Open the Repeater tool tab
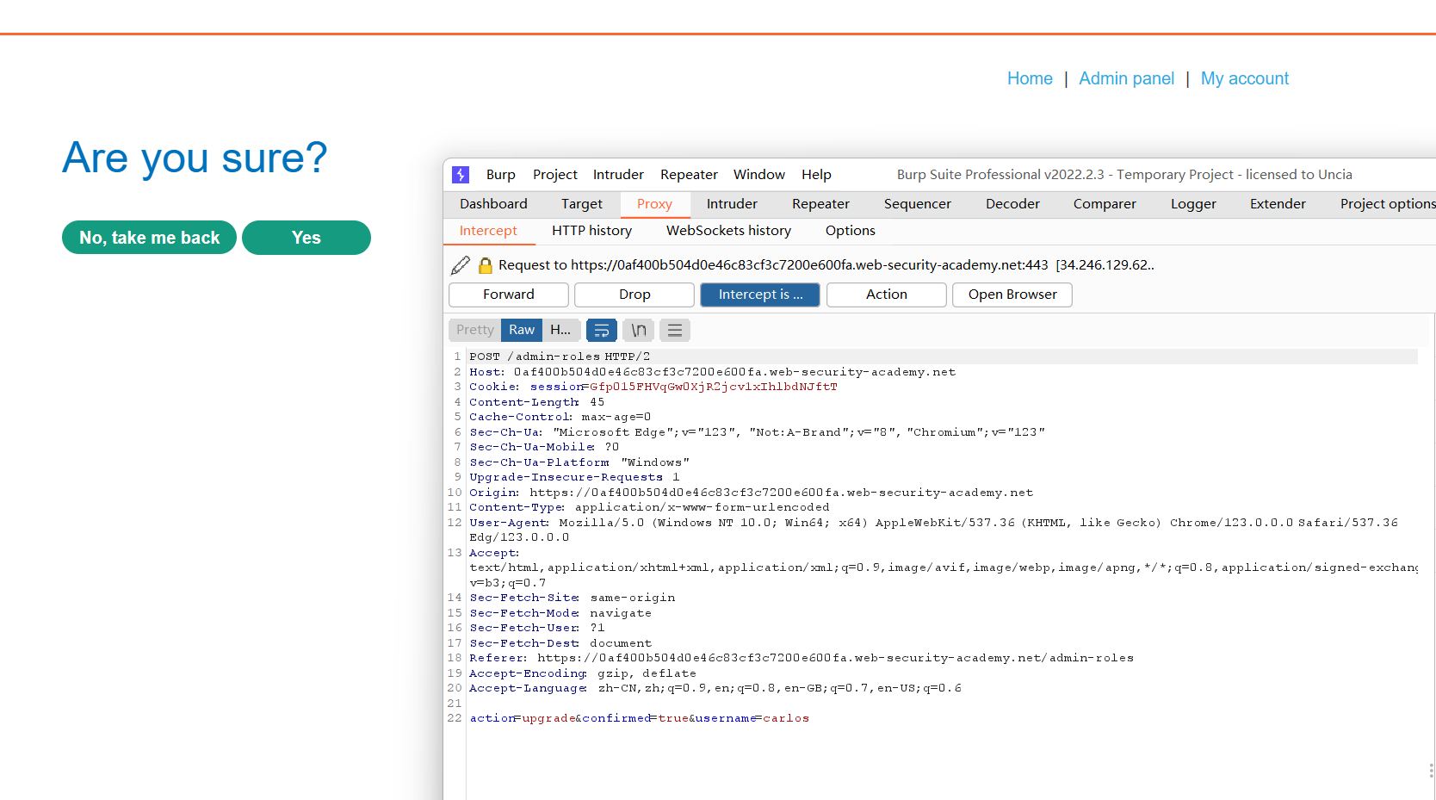 [x=820, y=204]
